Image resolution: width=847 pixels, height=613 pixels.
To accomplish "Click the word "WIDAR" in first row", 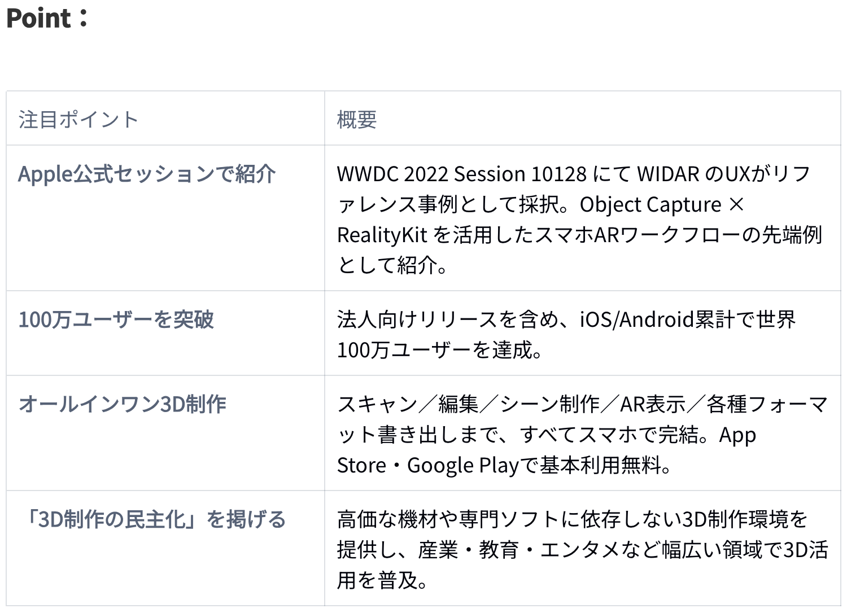I will coord(667,174).
